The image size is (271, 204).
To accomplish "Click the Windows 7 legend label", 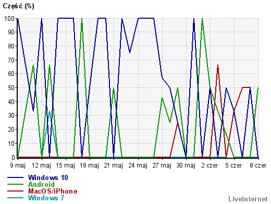I will (46, 198).
